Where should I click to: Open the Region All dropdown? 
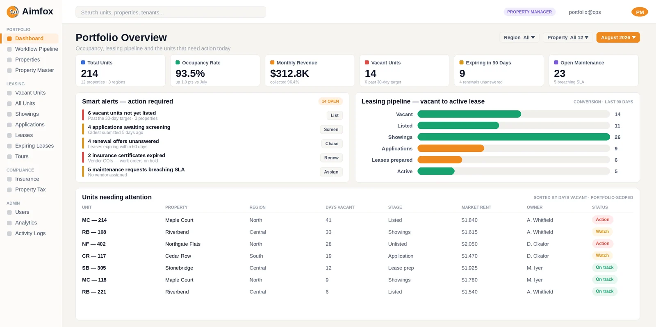tap(519, 37)
